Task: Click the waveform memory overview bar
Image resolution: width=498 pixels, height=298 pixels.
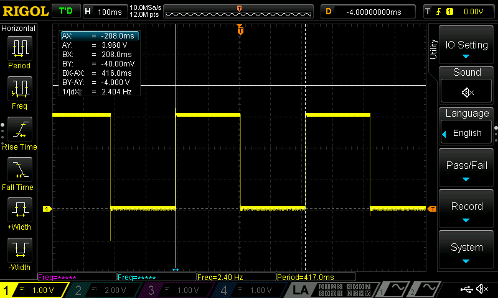Action: 238,12
